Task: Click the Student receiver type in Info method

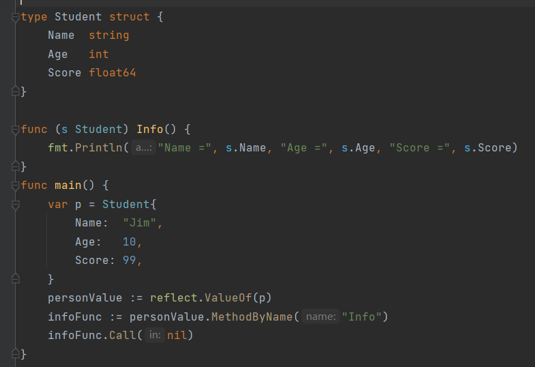Action: (x=99, y=129)
